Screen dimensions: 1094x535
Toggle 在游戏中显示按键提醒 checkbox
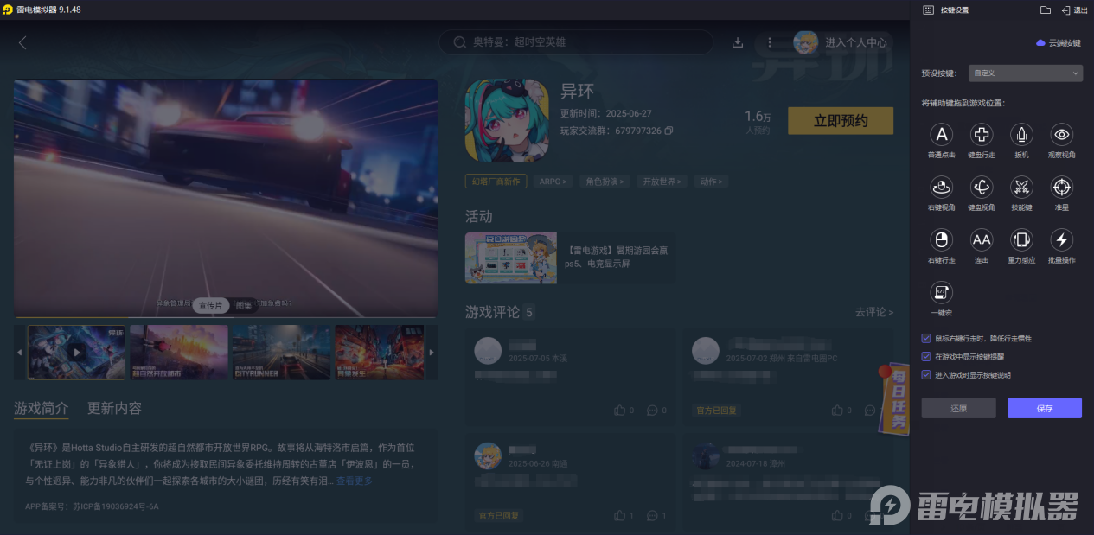click(x=926, y=355)
